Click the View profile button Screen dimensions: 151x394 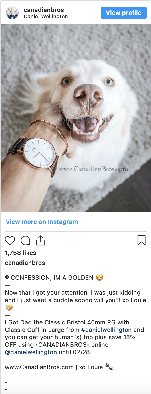pyautogui.click(x=124, y=13)
